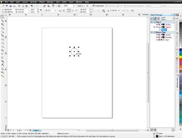The height and width of the screenshot is (138, 182).
Task: Click the Import icon in toolbar
Action: pyautogui.click(x=45, y=6)
